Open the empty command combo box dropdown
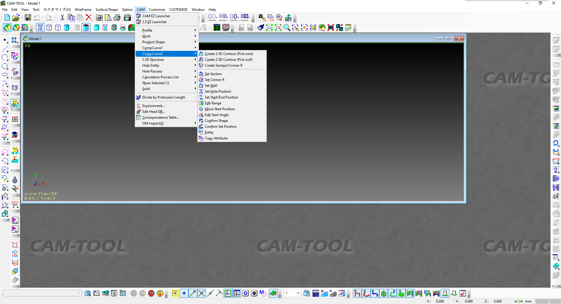This screenshot has height=304, width=561. point(79,293)
